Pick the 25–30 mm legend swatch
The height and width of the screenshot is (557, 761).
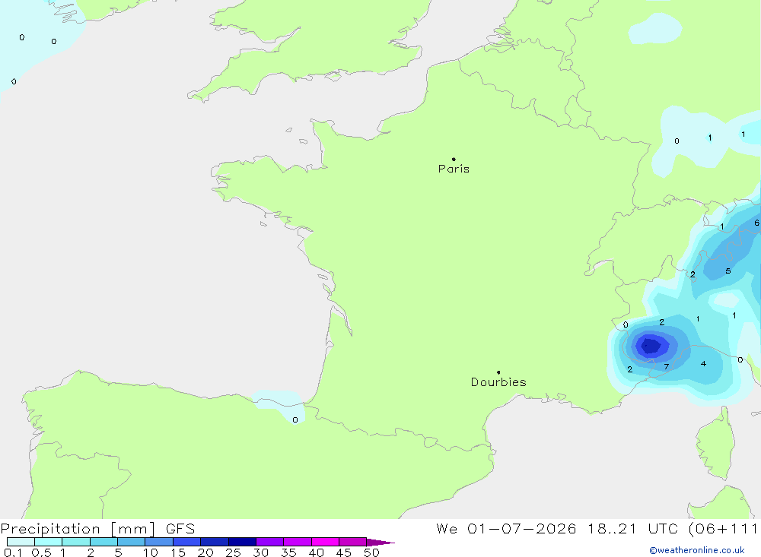click(242, 542)
